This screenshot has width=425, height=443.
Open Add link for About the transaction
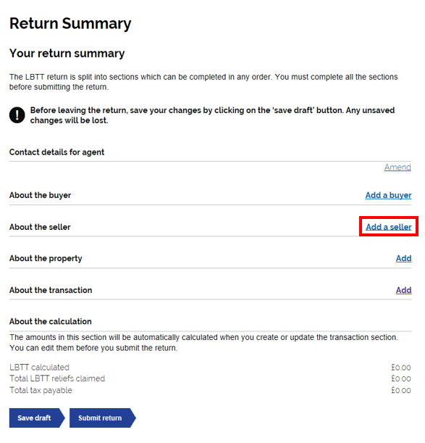point(403,290)
